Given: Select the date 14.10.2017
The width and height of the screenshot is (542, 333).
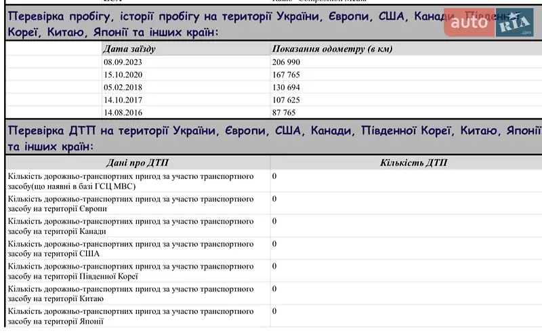Looking at the screenshot, I should tap(123, 100).
